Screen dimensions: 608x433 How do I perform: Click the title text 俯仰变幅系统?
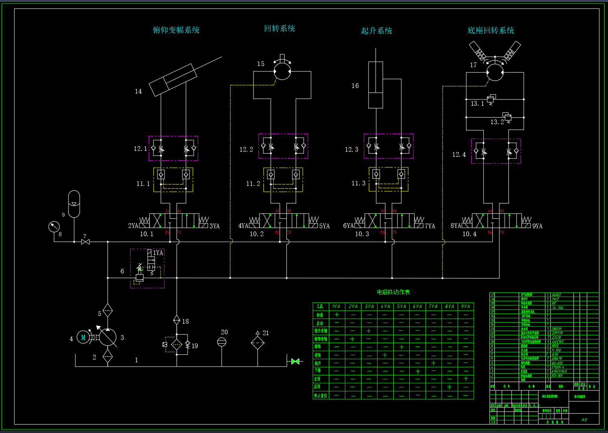(176, 30)
